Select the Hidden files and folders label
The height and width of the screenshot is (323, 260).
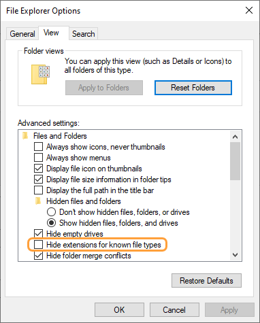(84, 201)
